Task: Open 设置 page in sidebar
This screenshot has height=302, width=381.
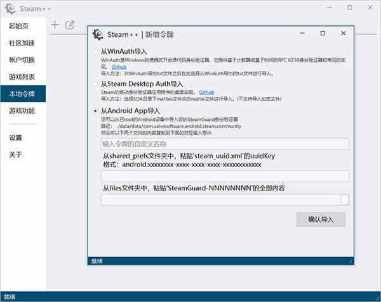Action: coord(23,137)
